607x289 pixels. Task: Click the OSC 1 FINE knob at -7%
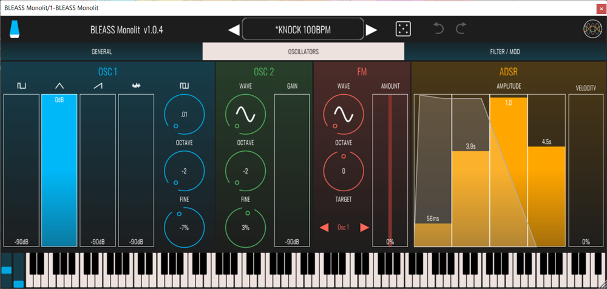185,228
